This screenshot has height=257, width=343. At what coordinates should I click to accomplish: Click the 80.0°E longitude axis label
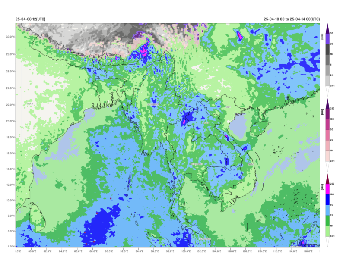pyautogui.click(x=32, y=251)
